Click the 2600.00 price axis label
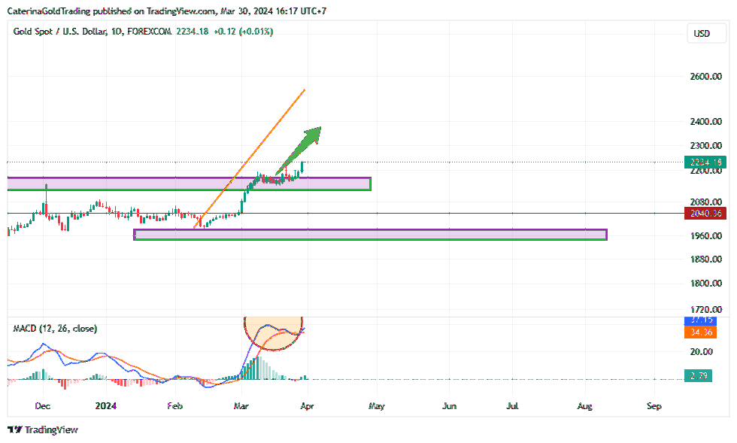This screenshot has height=443, width=737. 705,76
